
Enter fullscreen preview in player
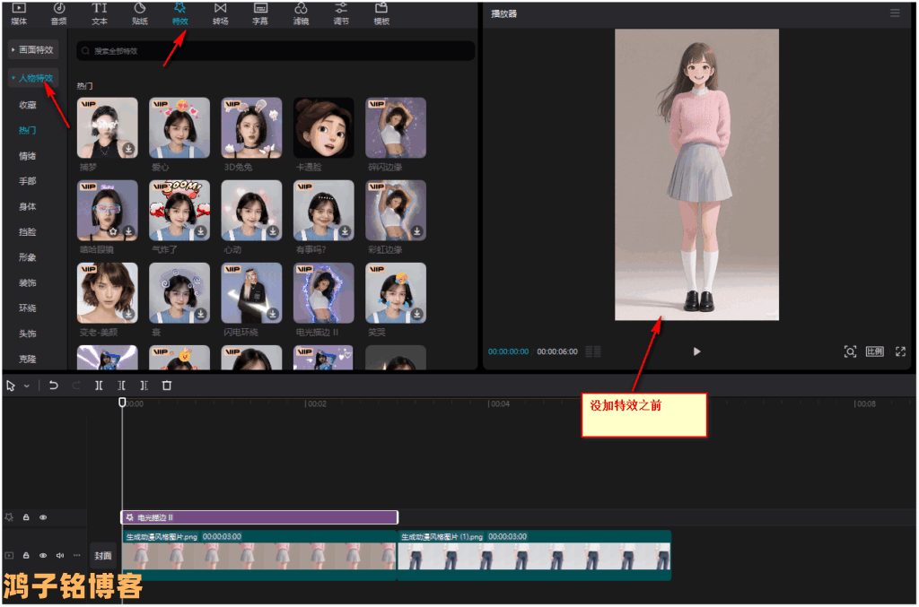(x=901, y=351)
